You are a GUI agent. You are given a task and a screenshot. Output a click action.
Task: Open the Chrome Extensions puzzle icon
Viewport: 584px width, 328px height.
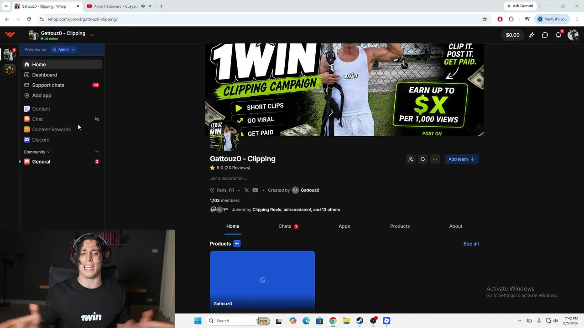coord(511,19)
